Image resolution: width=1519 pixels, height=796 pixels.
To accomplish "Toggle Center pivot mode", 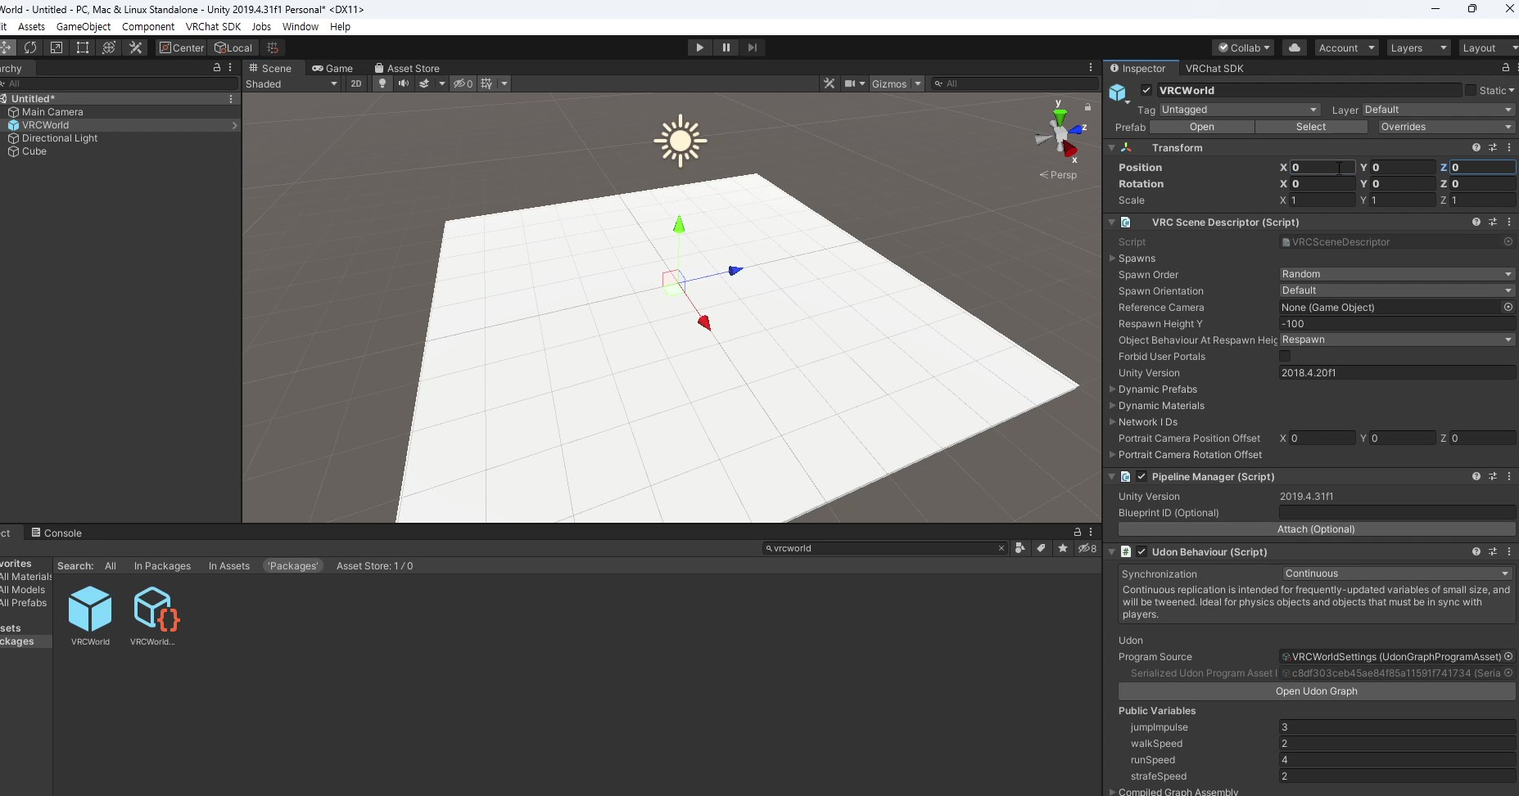I will (x=181, y=47).
